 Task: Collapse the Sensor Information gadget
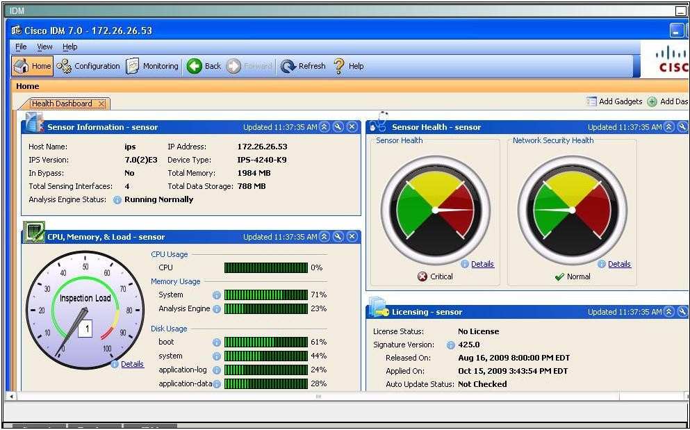(x=324, y=127)
